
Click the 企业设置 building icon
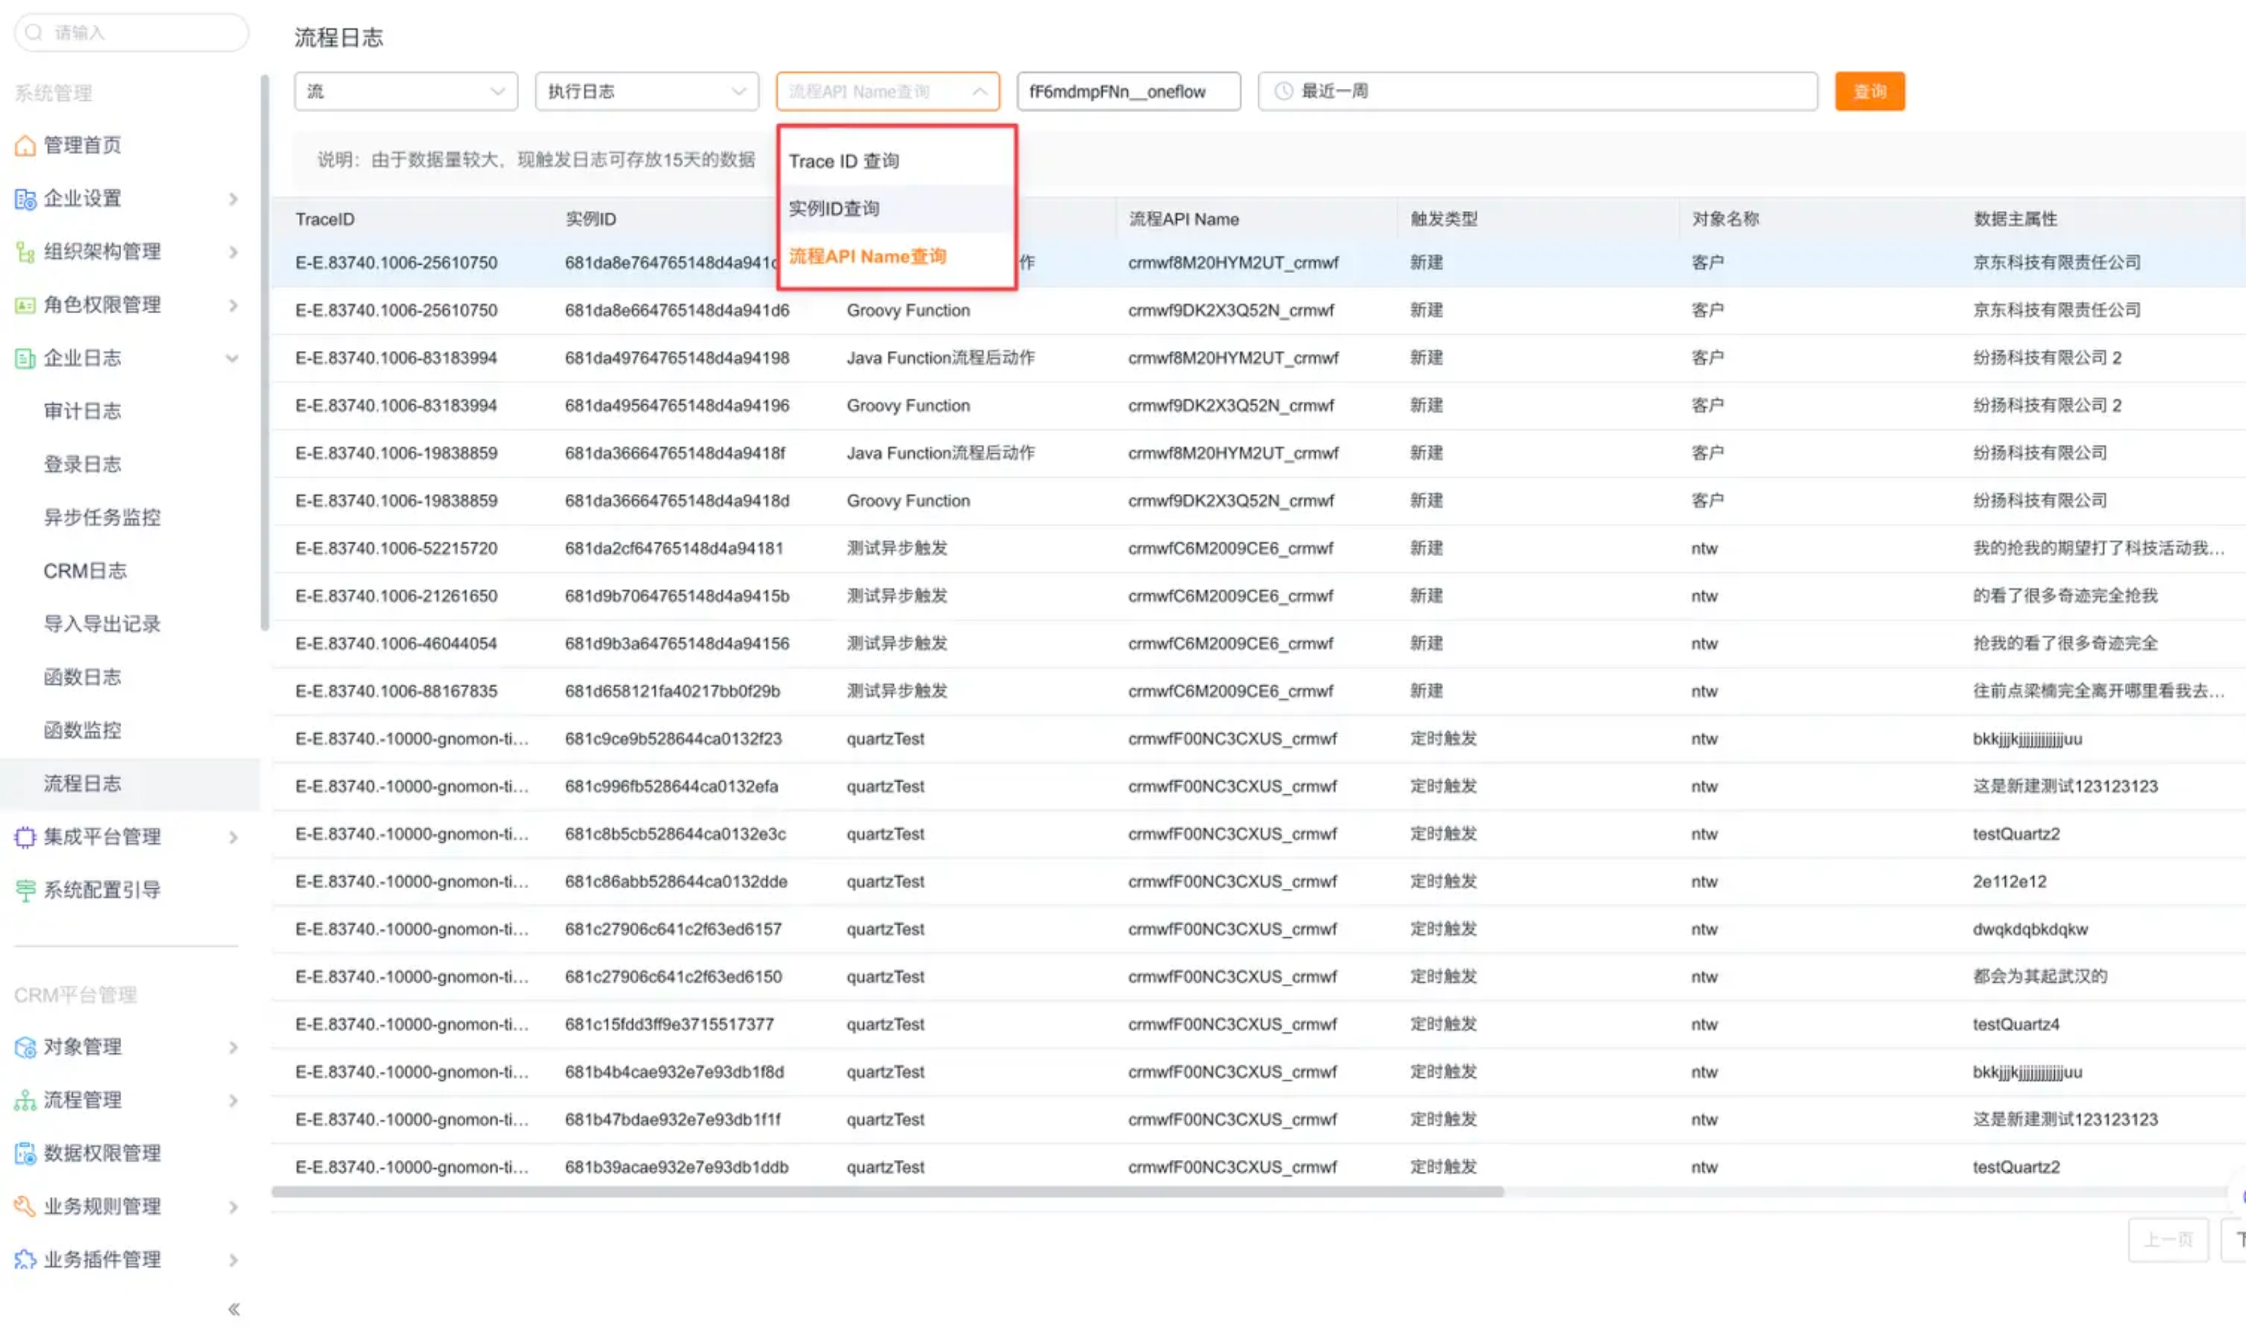point(25,199)
